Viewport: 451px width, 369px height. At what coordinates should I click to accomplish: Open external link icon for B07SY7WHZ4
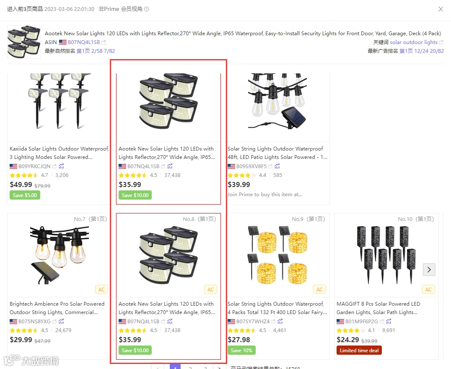click(x=273, y=321)
